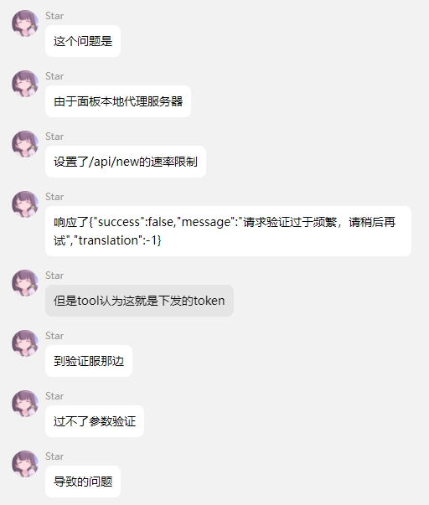
Task: Click highlighted 但是tool认为这就是下发的token bubble
Action: (x=139, y=301)
